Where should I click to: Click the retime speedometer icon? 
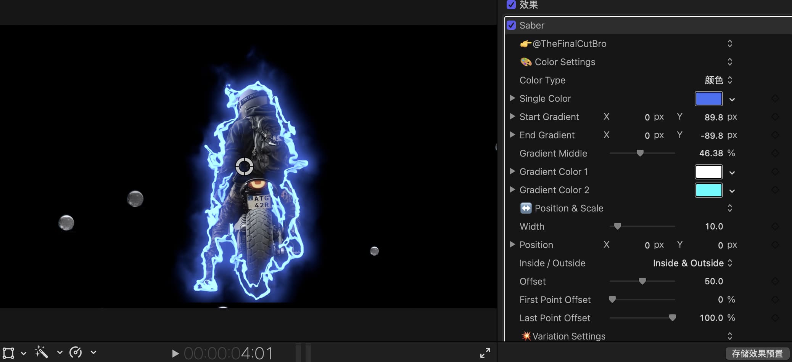pyautogui.click(x=76, y=352)
